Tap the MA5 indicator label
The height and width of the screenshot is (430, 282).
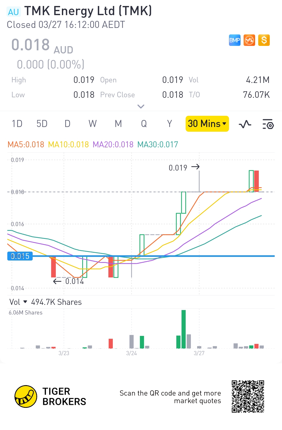[x=26, y=144]
